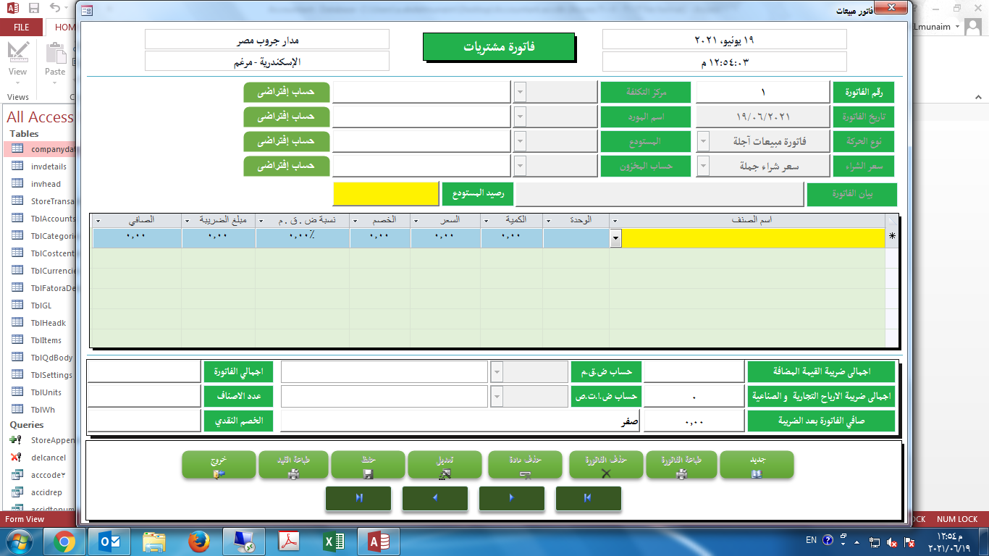The height and width of the screenshot is (556, 989).
Task: Open the حساب ض.ق.م VAT account dropdown
Action: [x=497, y=371]
